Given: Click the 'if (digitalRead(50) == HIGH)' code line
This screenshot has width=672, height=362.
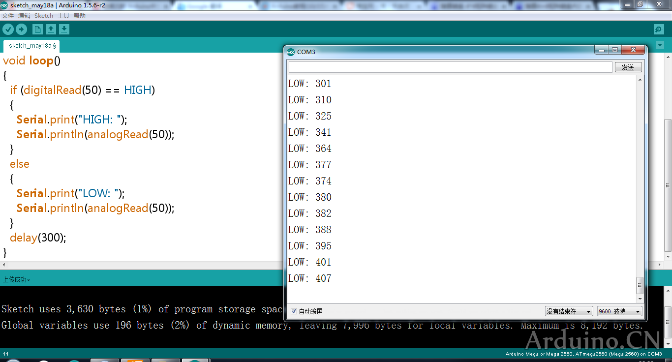Looking at the screenshot, I should (x=83, y=90).
